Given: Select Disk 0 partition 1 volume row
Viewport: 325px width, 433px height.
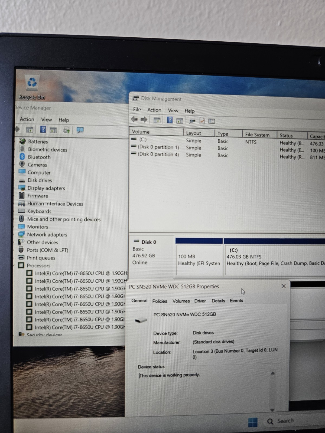Looking at the screenshot, I should point(227,149).
